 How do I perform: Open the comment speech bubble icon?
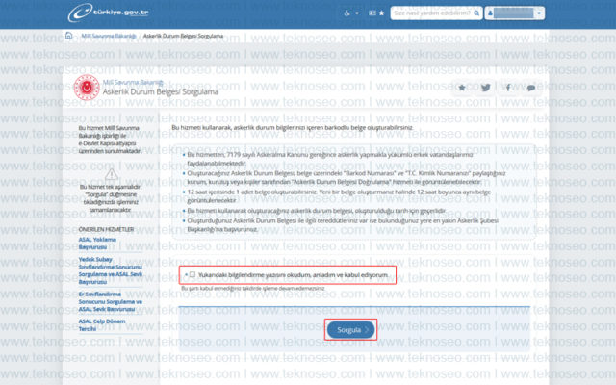tap(531, 88)
